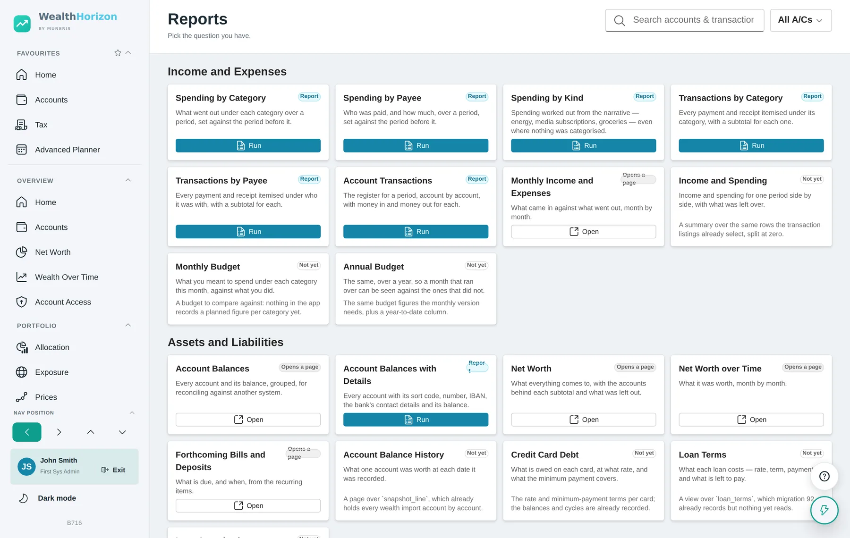Click the Wealth Over Time chart icon
Viewport: 850px width, 538px height.
click(x=22, y=277)
